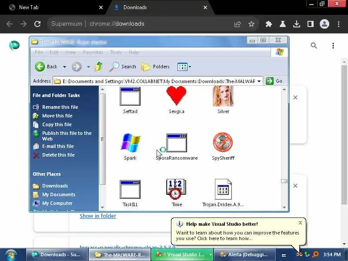Reload the browser page
Screen dimensions: 348x261
[37, 24]
